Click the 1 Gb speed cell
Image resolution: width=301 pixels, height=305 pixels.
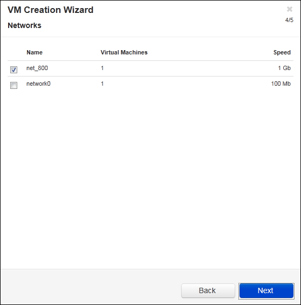(x=284, y=68)
